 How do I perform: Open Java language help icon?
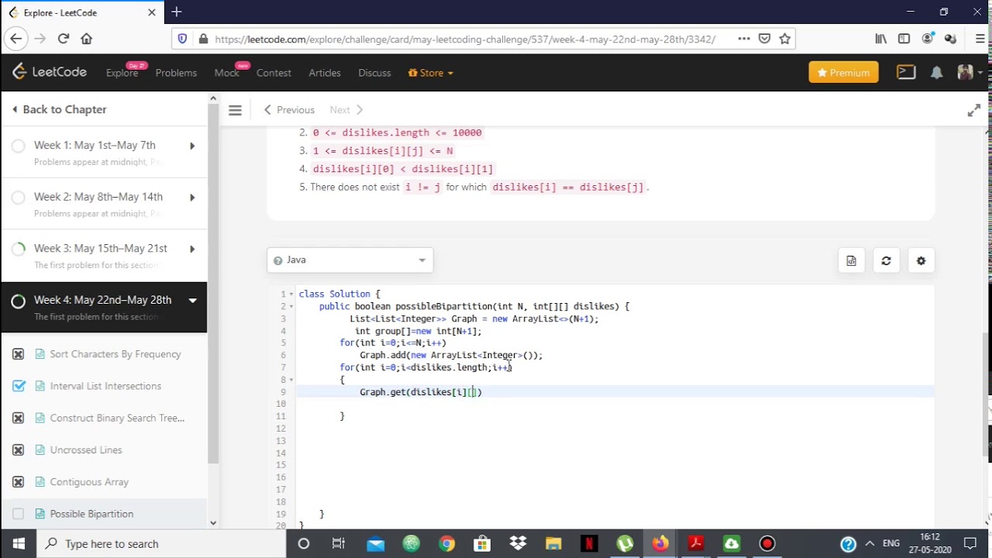[278, 260]
